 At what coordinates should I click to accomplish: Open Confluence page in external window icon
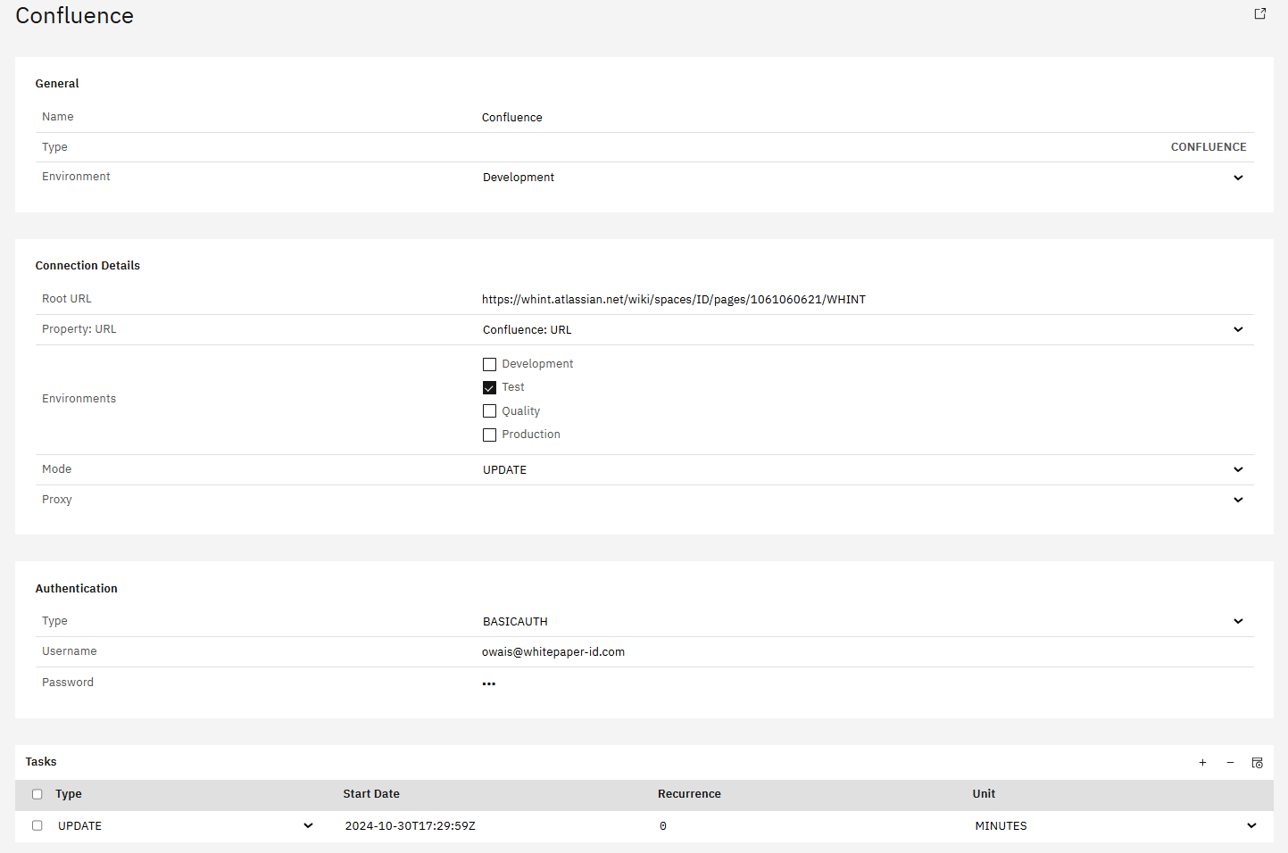[x=1259, y=13]
